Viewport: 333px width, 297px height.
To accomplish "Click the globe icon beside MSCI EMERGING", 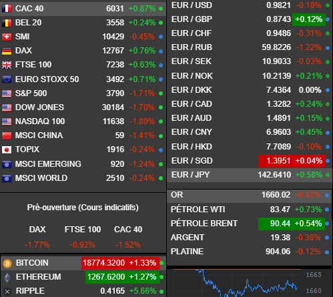I will [x=7, y=164].
